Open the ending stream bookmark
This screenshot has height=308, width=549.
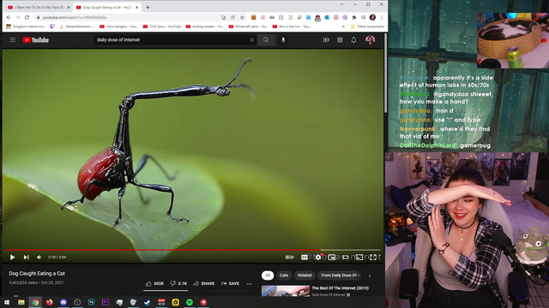click(x=205, y=27)
